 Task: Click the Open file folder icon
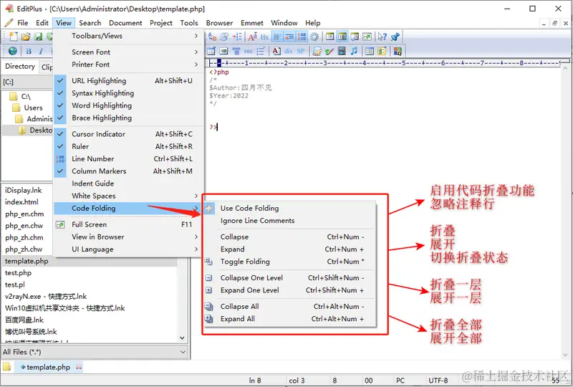pyautogui.click(x=26, y=37)
